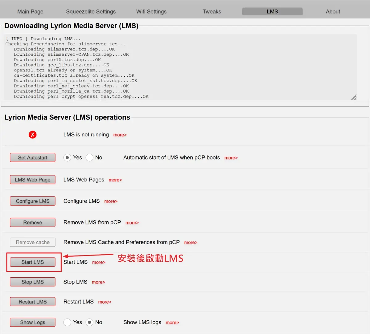Select the LMS tab
Screen dimensions: 370x334
(x=272, y=11)
